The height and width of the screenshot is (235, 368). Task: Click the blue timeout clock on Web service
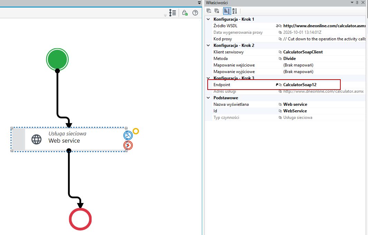pyautogui.click(x=128, y=135)
